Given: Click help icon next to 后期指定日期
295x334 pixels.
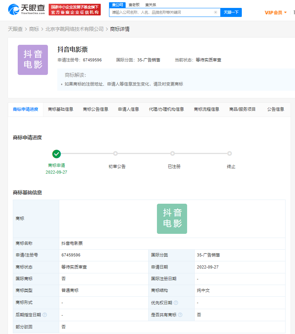Looking at the screenshot, I should [x=45, y=315].
